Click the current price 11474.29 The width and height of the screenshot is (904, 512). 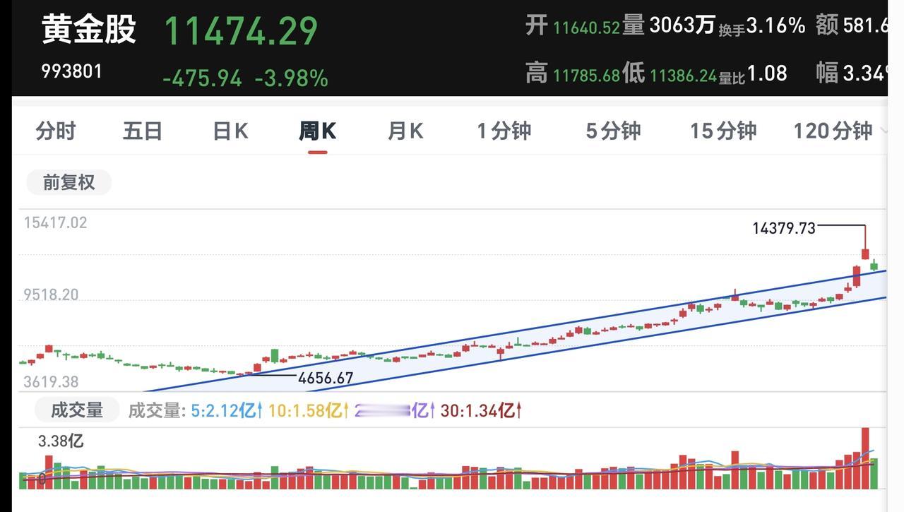click(x=241, y=31)
